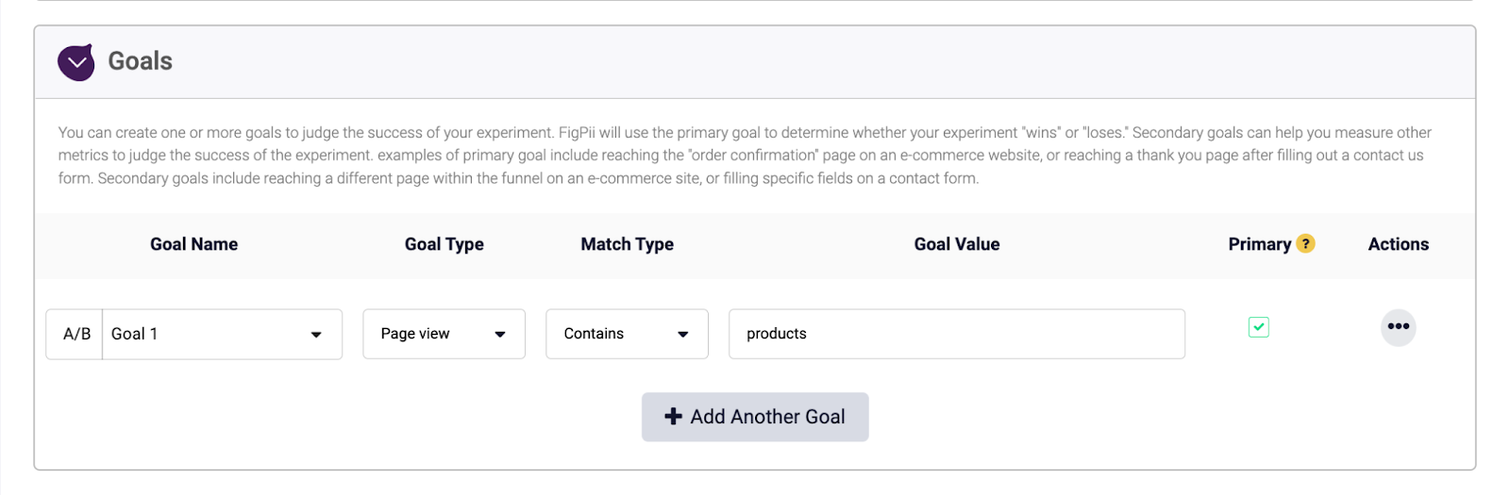The image size is (1510, 495).
Task: Click the plus icon in Add Another Goal
Action: (x=673, y=417)
